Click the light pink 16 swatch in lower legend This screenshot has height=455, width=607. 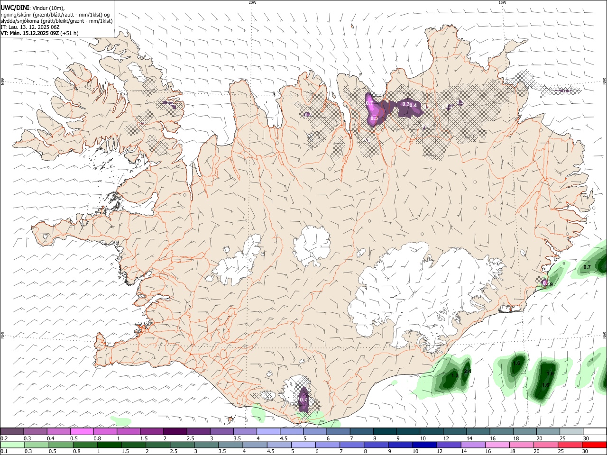[497, 445]
